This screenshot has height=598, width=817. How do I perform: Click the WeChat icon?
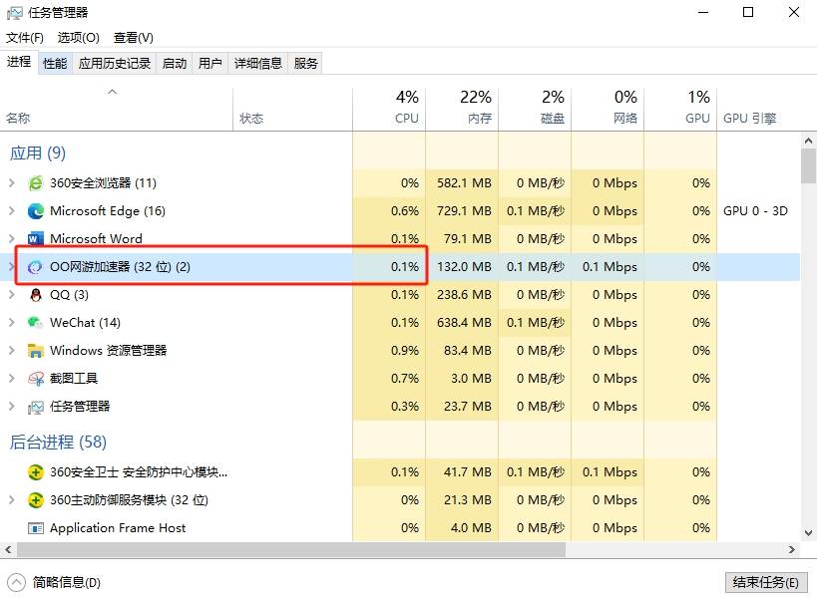pyautogui.click(x=36, y=323)
